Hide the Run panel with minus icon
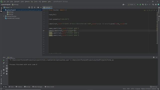Image resolution: width=160 pixels, height=90 pixels. [x=156, y=57]
